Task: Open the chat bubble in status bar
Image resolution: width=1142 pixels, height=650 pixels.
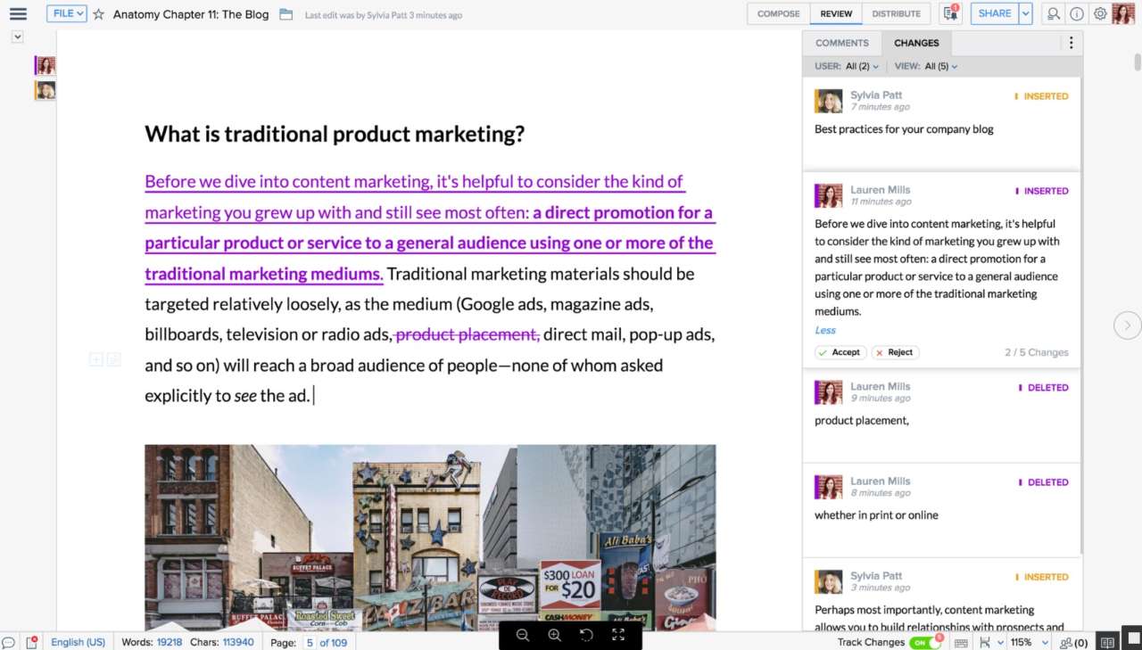Action: click(x=8, y=642)
